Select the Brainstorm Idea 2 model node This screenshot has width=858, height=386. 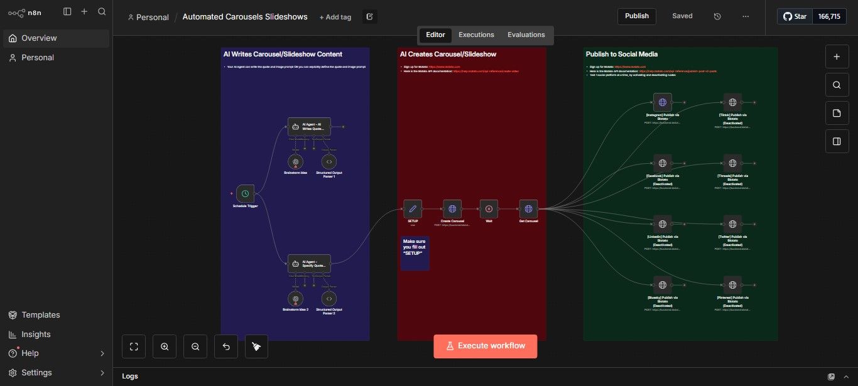point(295,299)
